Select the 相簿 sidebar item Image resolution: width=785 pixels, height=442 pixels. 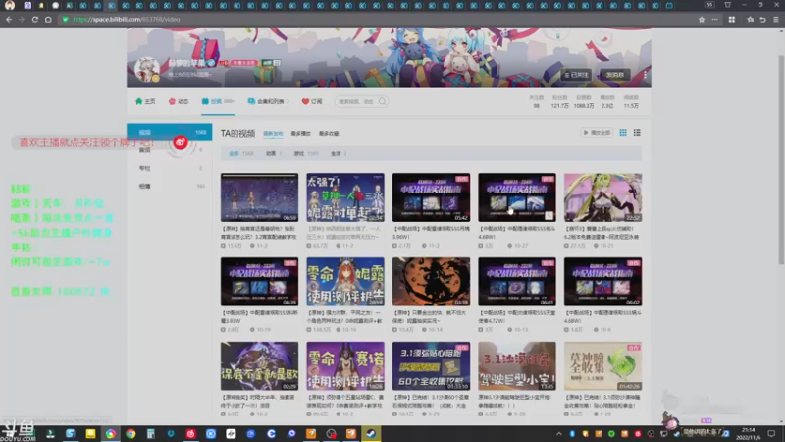(x=169, y=186)
